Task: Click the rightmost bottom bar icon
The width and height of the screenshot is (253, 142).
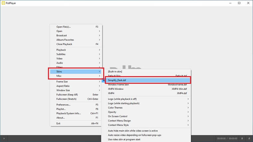Action: coord(249,138)
